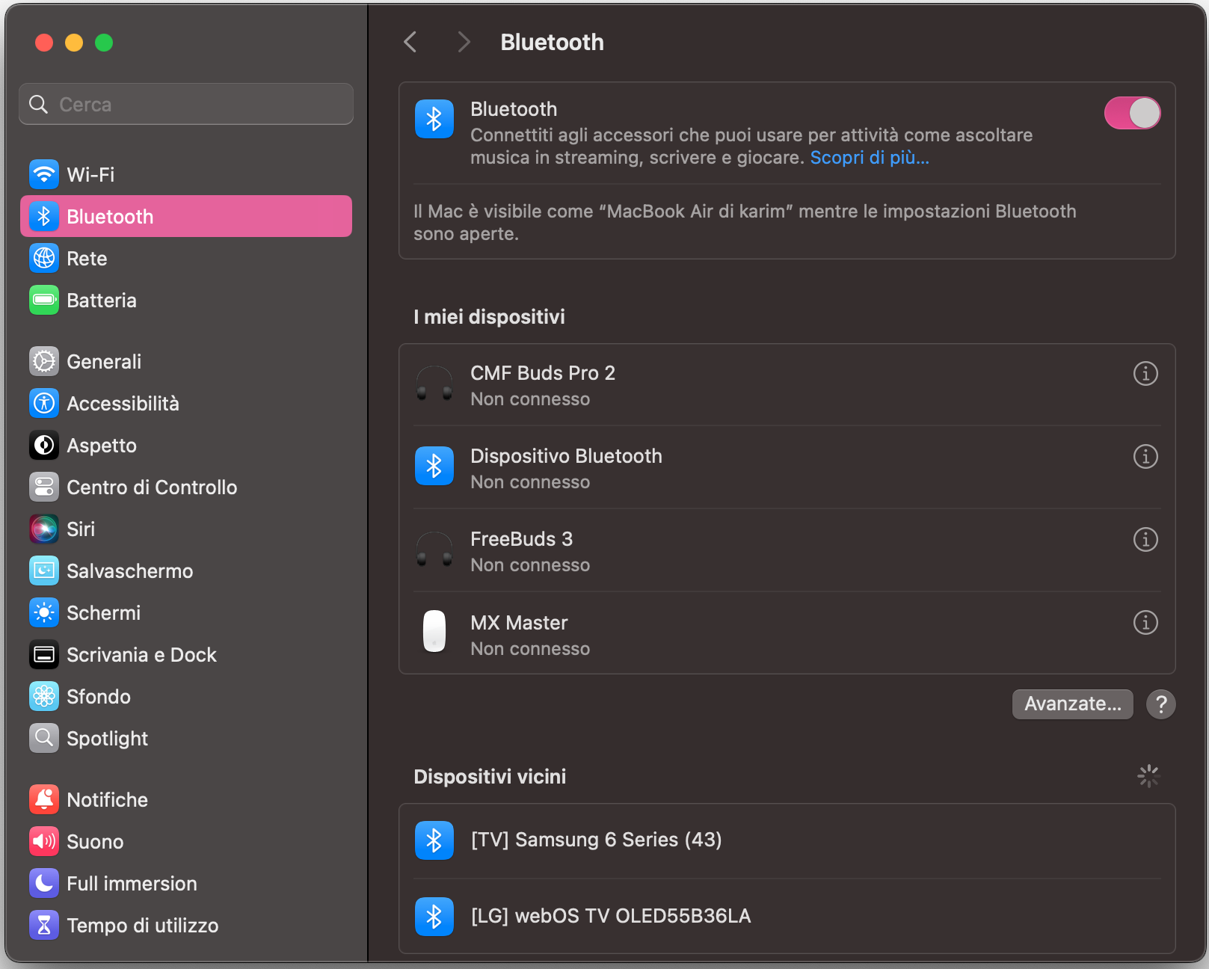The height and width of the screenshot is (969, 1209).
Task: Click the Rete globe icon in sidebar
Action: pyautogui.click(x=44, y=258)
